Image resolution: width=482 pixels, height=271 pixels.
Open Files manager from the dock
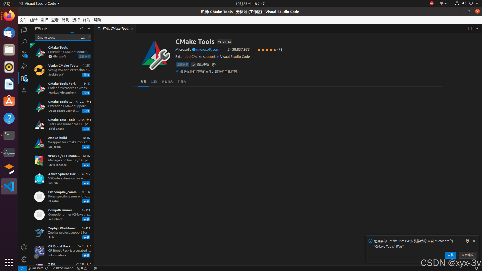(9, 50)
